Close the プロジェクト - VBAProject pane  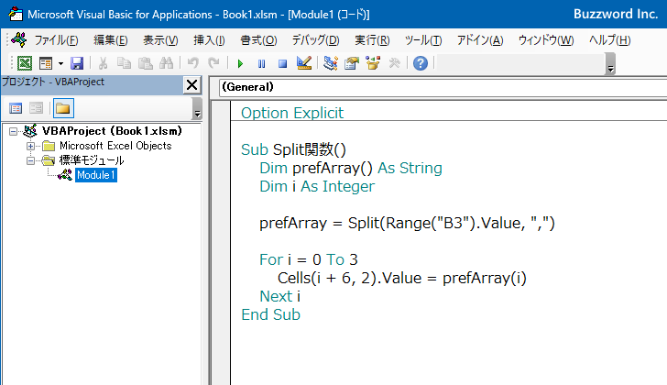pyautogui.click(x=191, y=85)
